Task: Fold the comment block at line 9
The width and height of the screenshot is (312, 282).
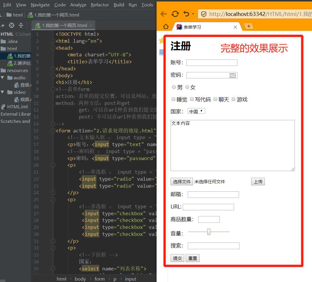Action: click(53, 89)
